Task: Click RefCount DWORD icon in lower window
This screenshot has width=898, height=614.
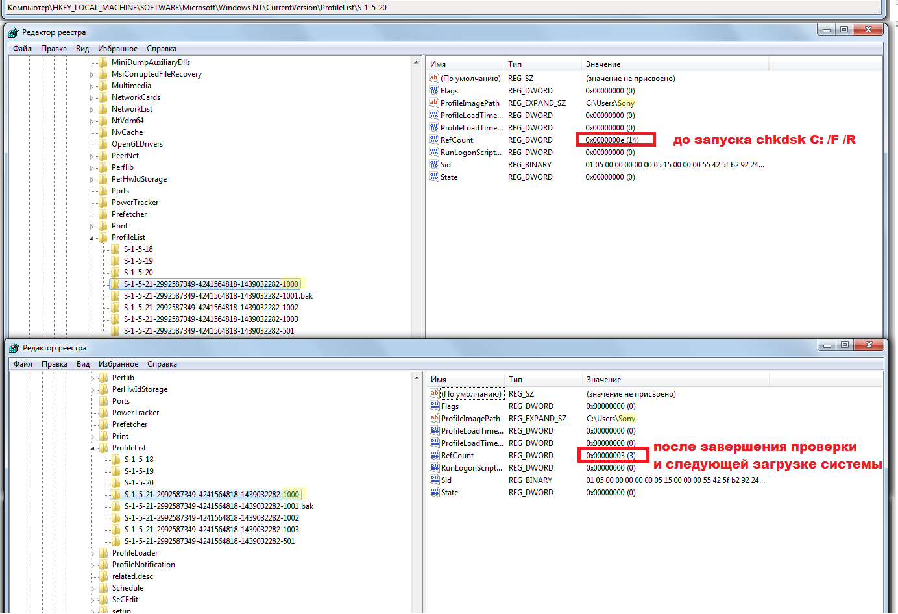Action: tap(435, 455)
